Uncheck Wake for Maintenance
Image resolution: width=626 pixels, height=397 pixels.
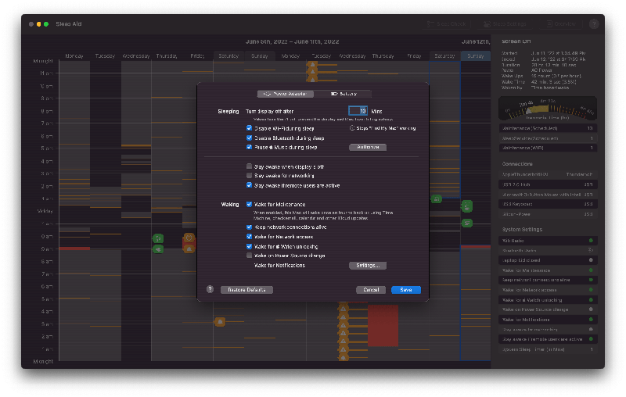click(249, 204)
